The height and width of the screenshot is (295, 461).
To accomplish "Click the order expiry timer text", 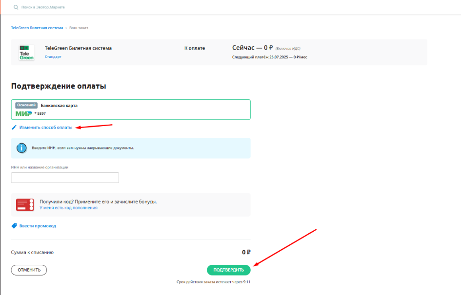I will 214,282.
